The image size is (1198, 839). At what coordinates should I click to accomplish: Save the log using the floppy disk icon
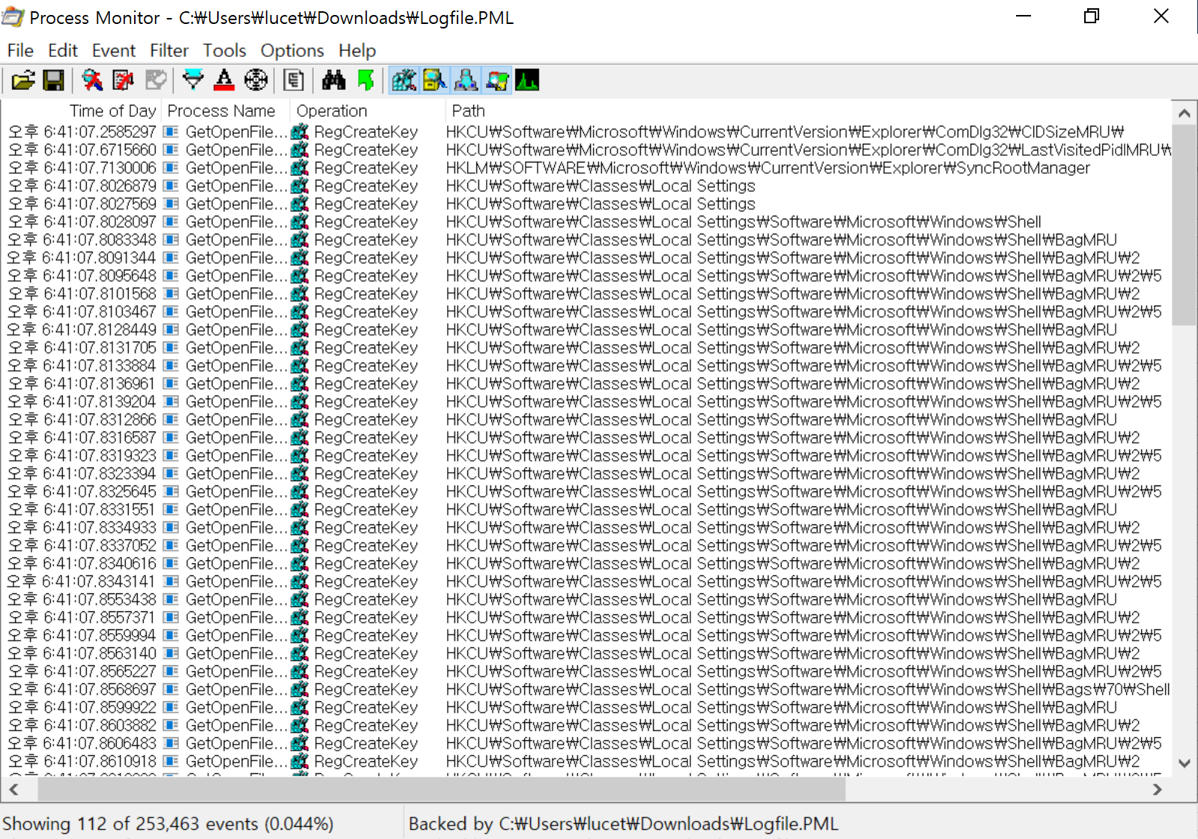click(x=54, y=80)
